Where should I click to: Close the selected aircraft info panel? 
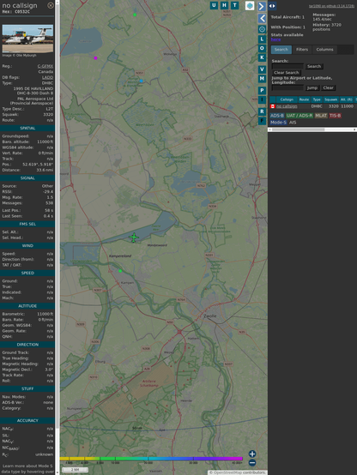tap(51, 5)
